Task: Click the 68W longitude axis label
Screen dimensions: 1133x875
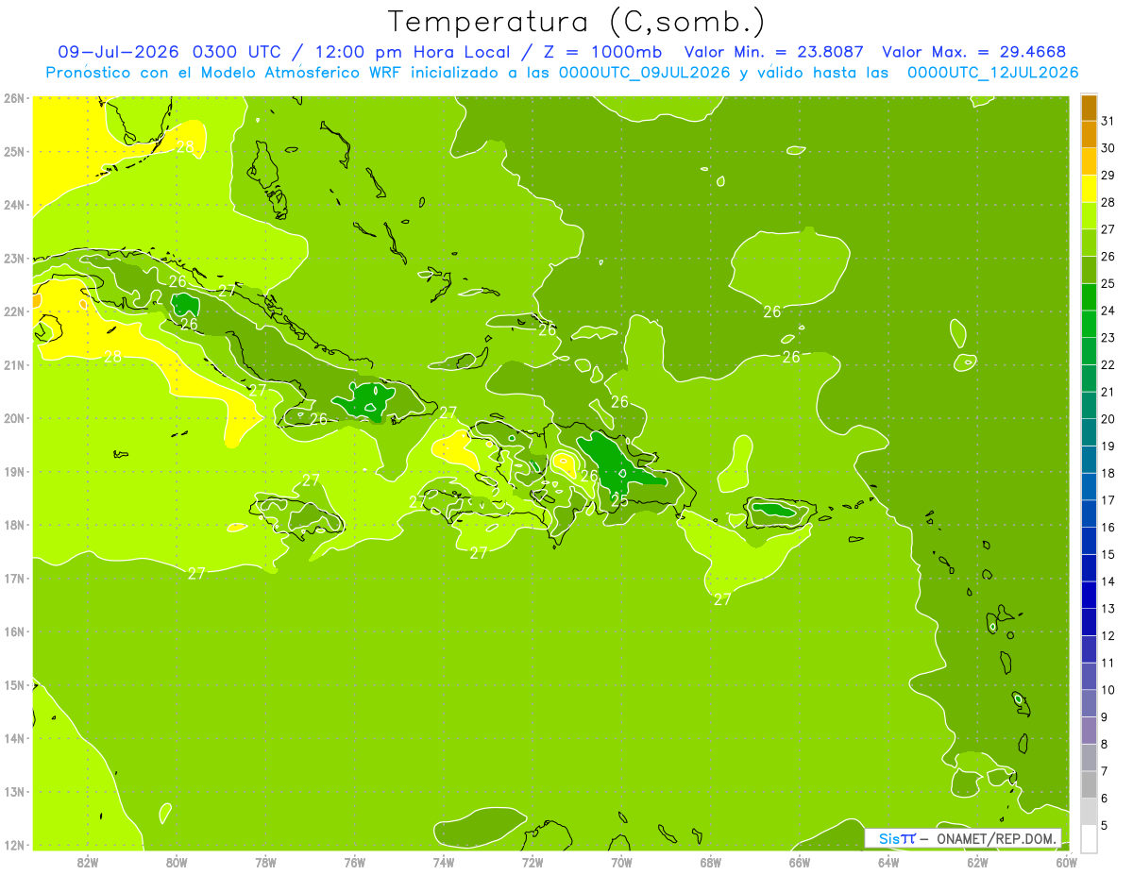Action: (x=710, y=862)
